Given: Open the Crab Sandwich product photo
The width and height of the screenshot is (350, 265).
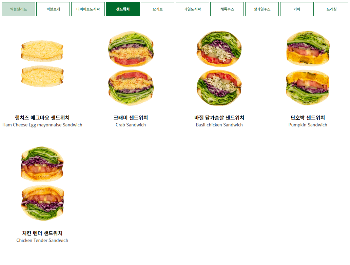Looking at the screenshot, I should (131, 68).
